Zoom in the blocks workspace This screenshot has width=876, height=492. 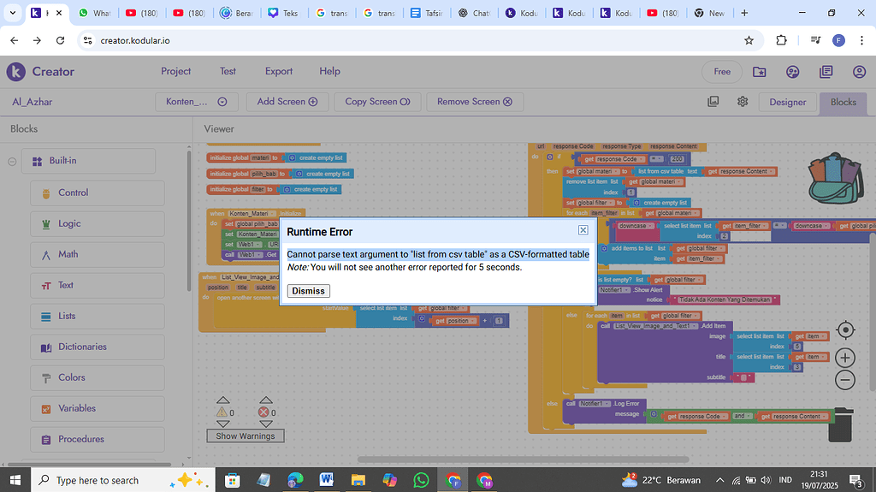(845, 358)
